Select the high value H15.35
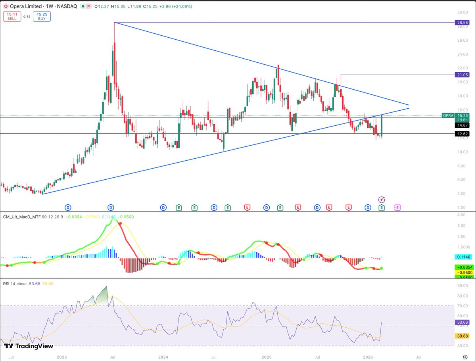The height and width of the screenshot is (361, 476). pyautogui.click(x=119, y=6)
